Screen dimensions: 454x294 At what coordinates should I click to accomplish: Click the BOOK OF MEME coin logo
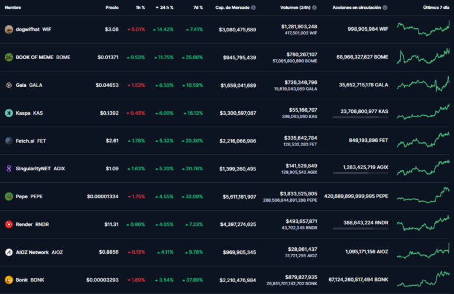[x=9, y=57]
